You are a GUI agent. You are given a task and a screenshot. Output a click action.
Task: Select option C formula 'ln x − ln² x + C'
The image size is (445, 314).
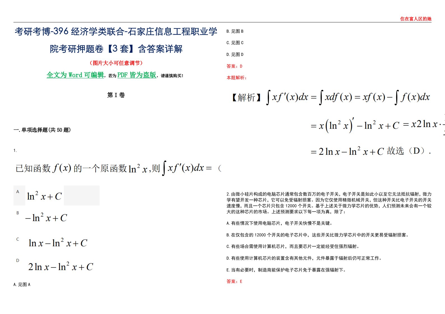(58, 243)
